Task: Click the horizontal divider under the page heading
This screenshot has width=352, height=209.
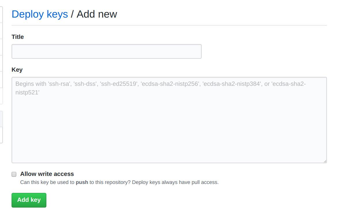Action: pos(169,25)
